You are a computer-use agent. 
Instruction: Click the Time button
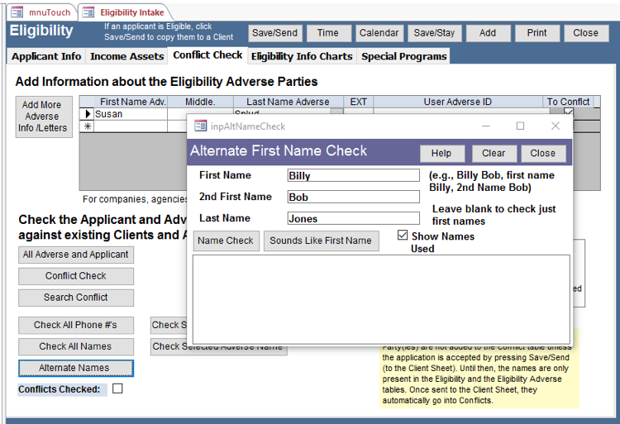point(328,33)
